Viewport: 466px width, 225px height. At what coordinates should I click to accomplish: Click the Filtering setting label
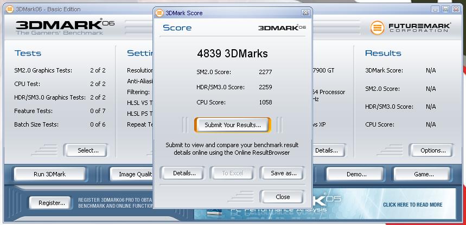pos(138,92)
